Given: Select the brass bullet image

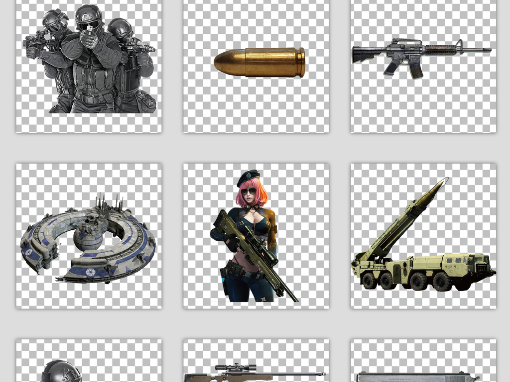Looking at the screenshot, I should click(259, 62).
